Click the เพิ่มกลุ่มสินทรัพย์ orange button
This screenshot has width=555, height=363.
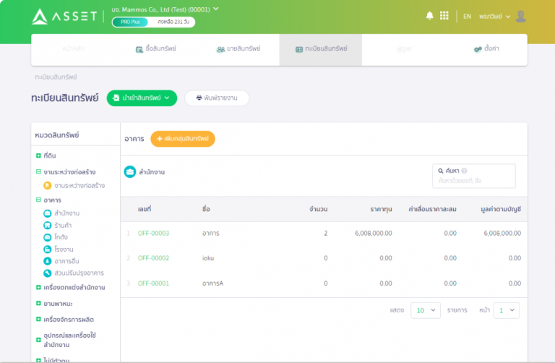183,139
